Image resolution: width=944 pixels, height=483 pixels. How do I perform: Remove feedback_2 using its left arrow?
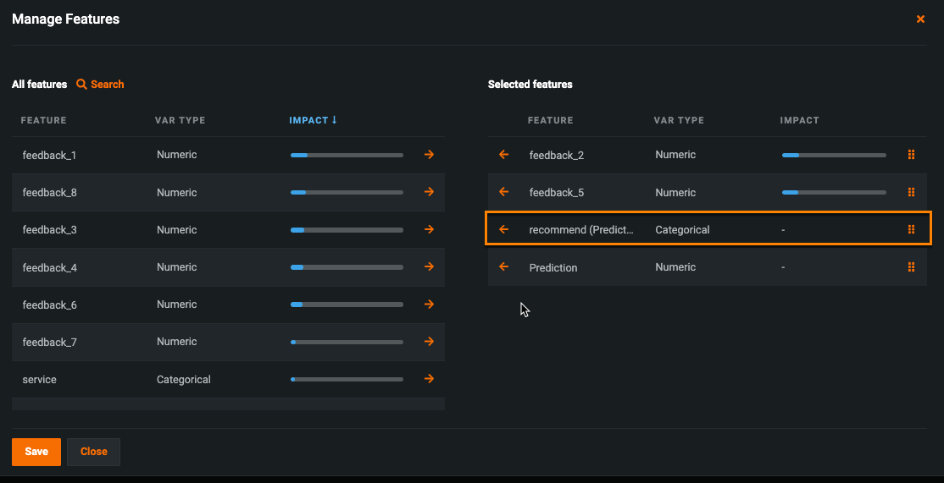[503, 155]
